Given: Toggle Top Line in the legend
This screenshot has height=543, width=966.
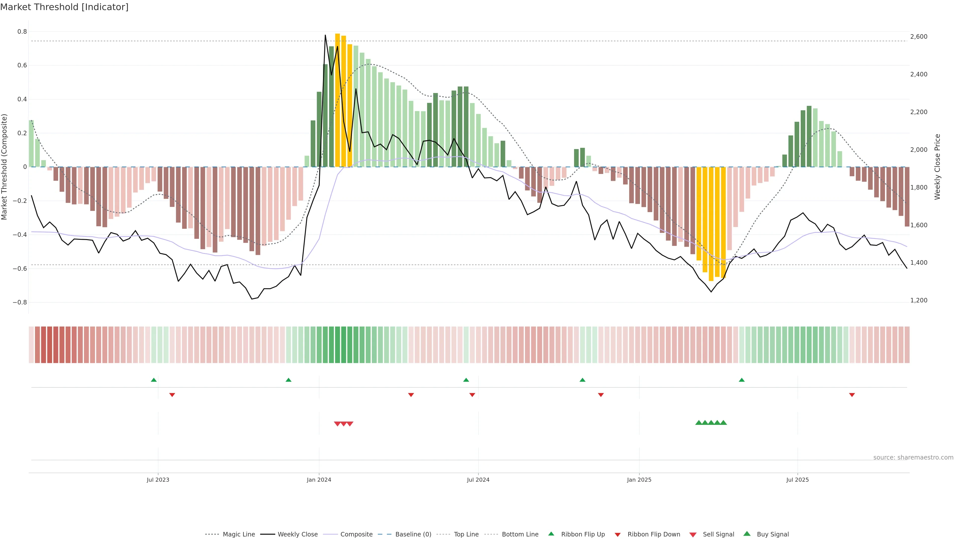Looking at the screenshot, I should pos(466,534).
